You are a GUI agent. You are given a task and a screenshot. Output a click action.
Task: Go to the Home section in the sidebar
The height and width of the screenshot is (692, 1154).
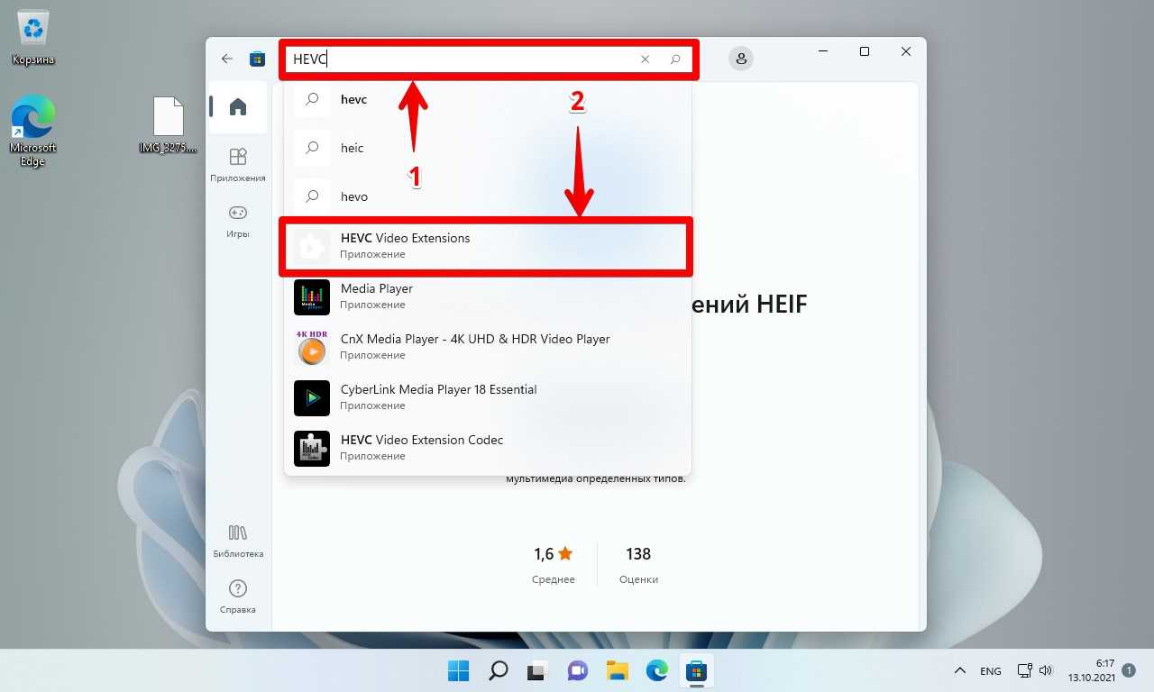[238, 107]
